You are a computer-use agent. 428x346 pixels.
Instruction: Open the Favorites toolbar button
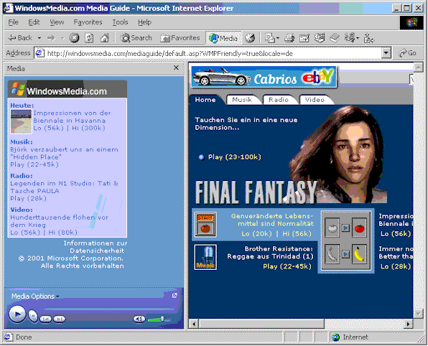pyautogui.click(x=180, y=38)
